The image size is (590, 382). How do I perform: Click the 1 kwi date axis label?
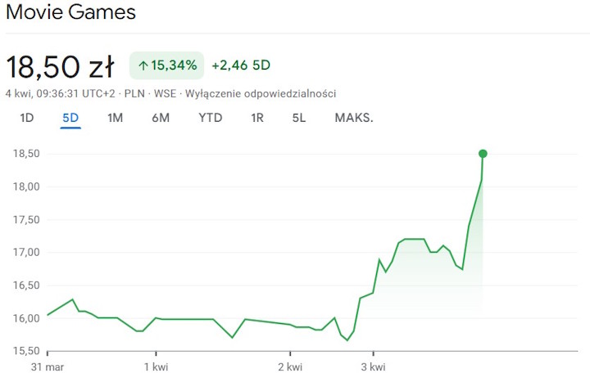pos(155,366)
